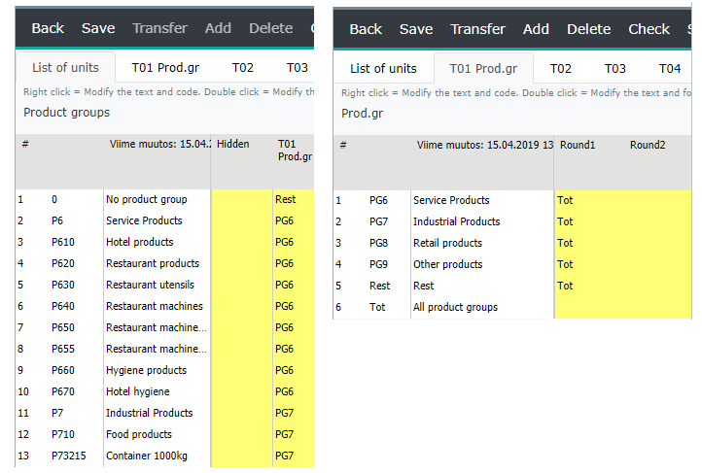Click the Hidden column header
The height and width of the screenshot is (473, 702).
(233, 145)
